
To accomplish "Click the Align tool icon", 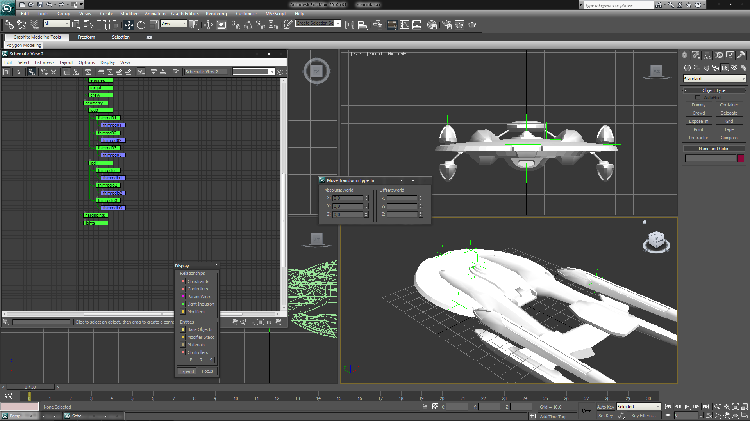I will pyautogui.click(x=362, y=25).
